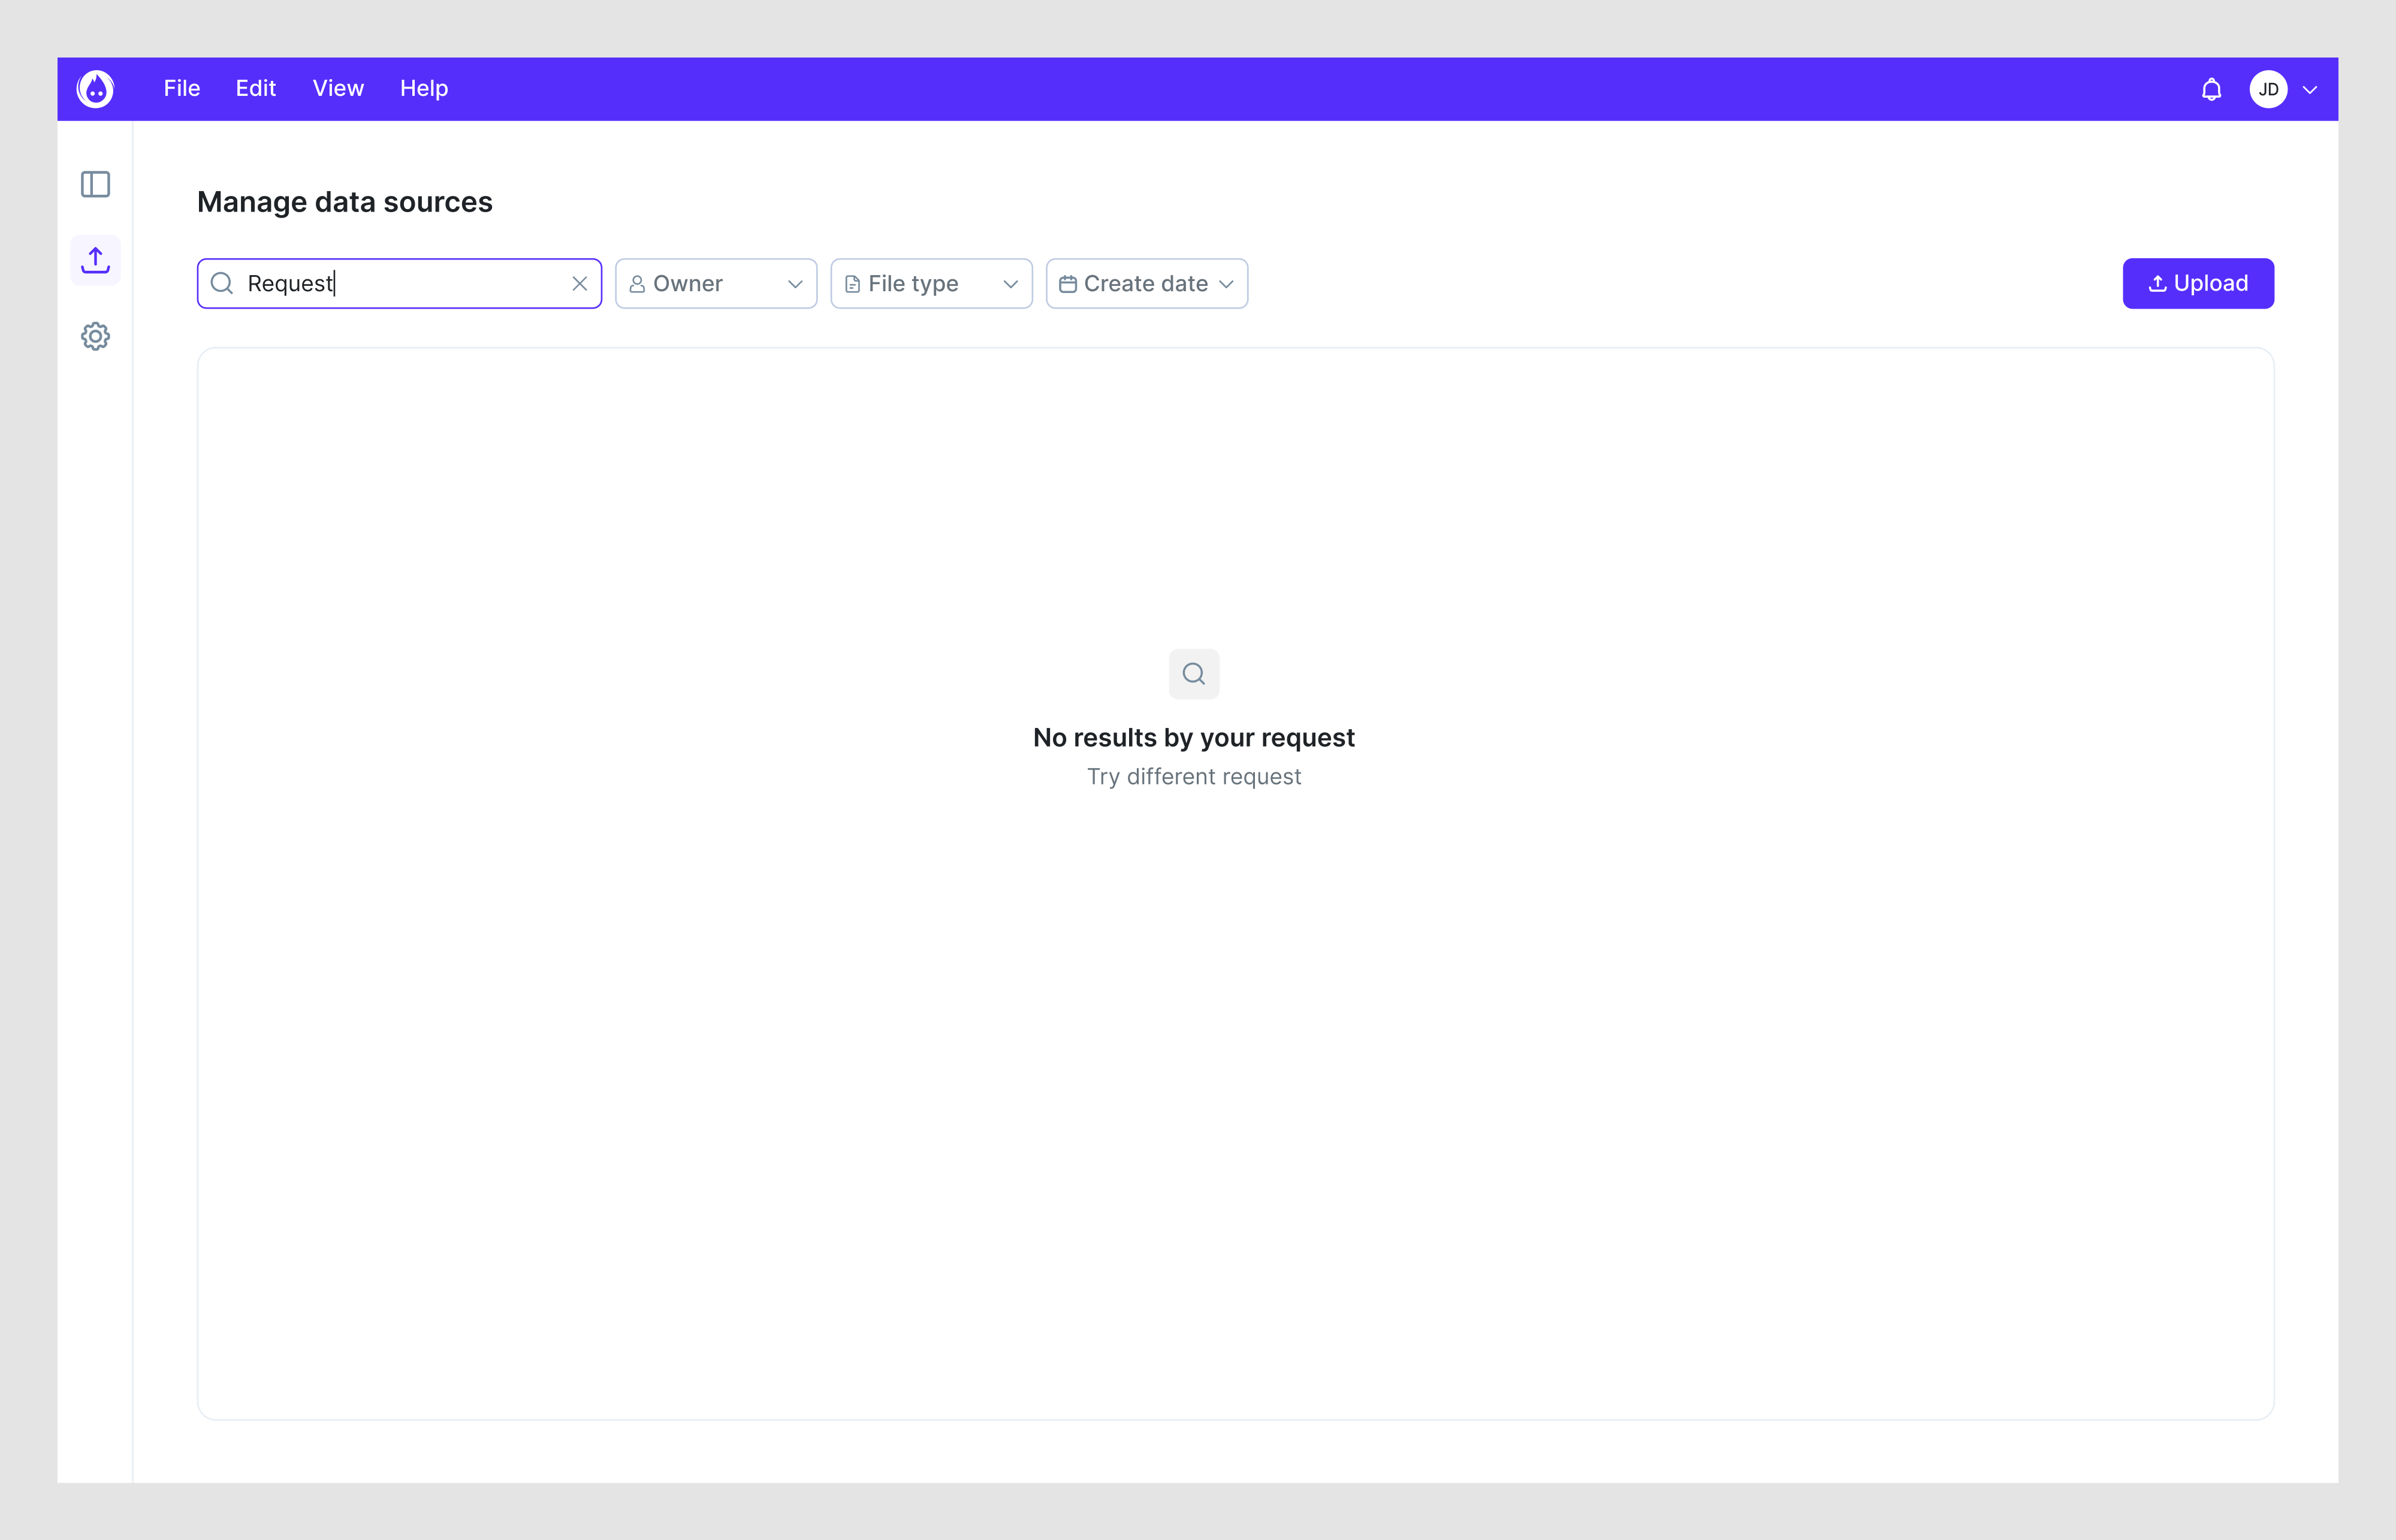Open the Help menu

point(424,89)
